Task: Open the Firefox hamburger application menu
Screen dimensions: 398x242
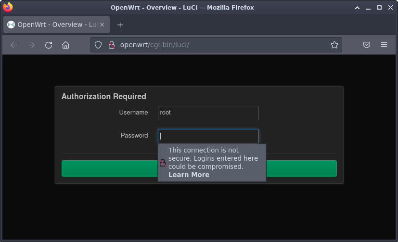Action: pos(384,45)
